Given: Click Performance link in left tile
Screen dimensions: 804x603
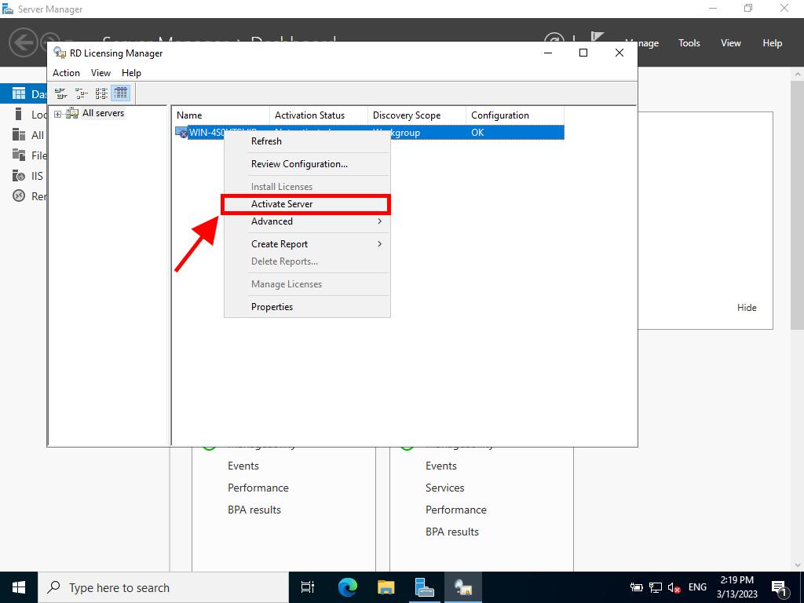Looking at the screenshot, I should click(x=258, y=488).
